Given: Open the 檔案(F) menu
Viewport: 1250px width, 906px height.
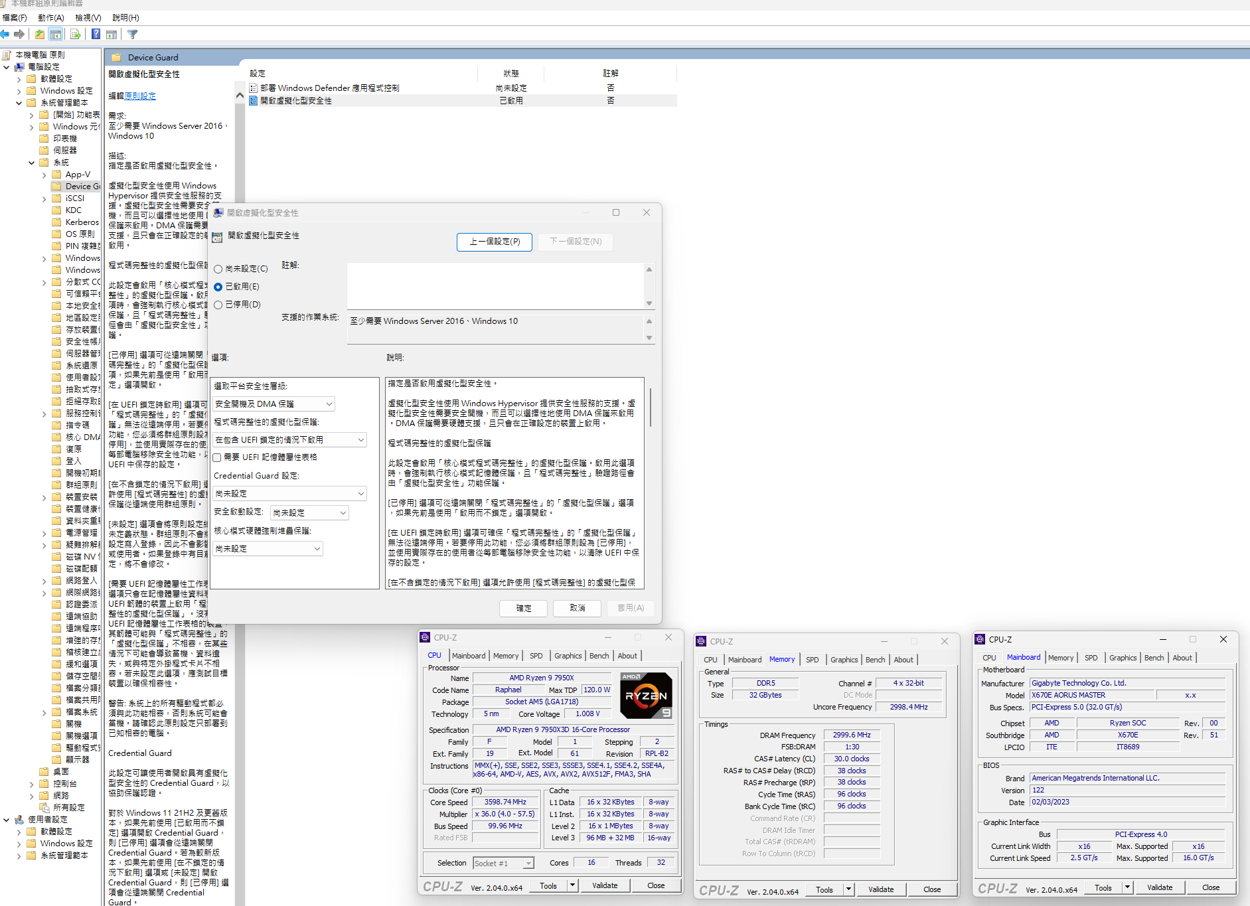Looking at the screenshot, I should (15, 18).
